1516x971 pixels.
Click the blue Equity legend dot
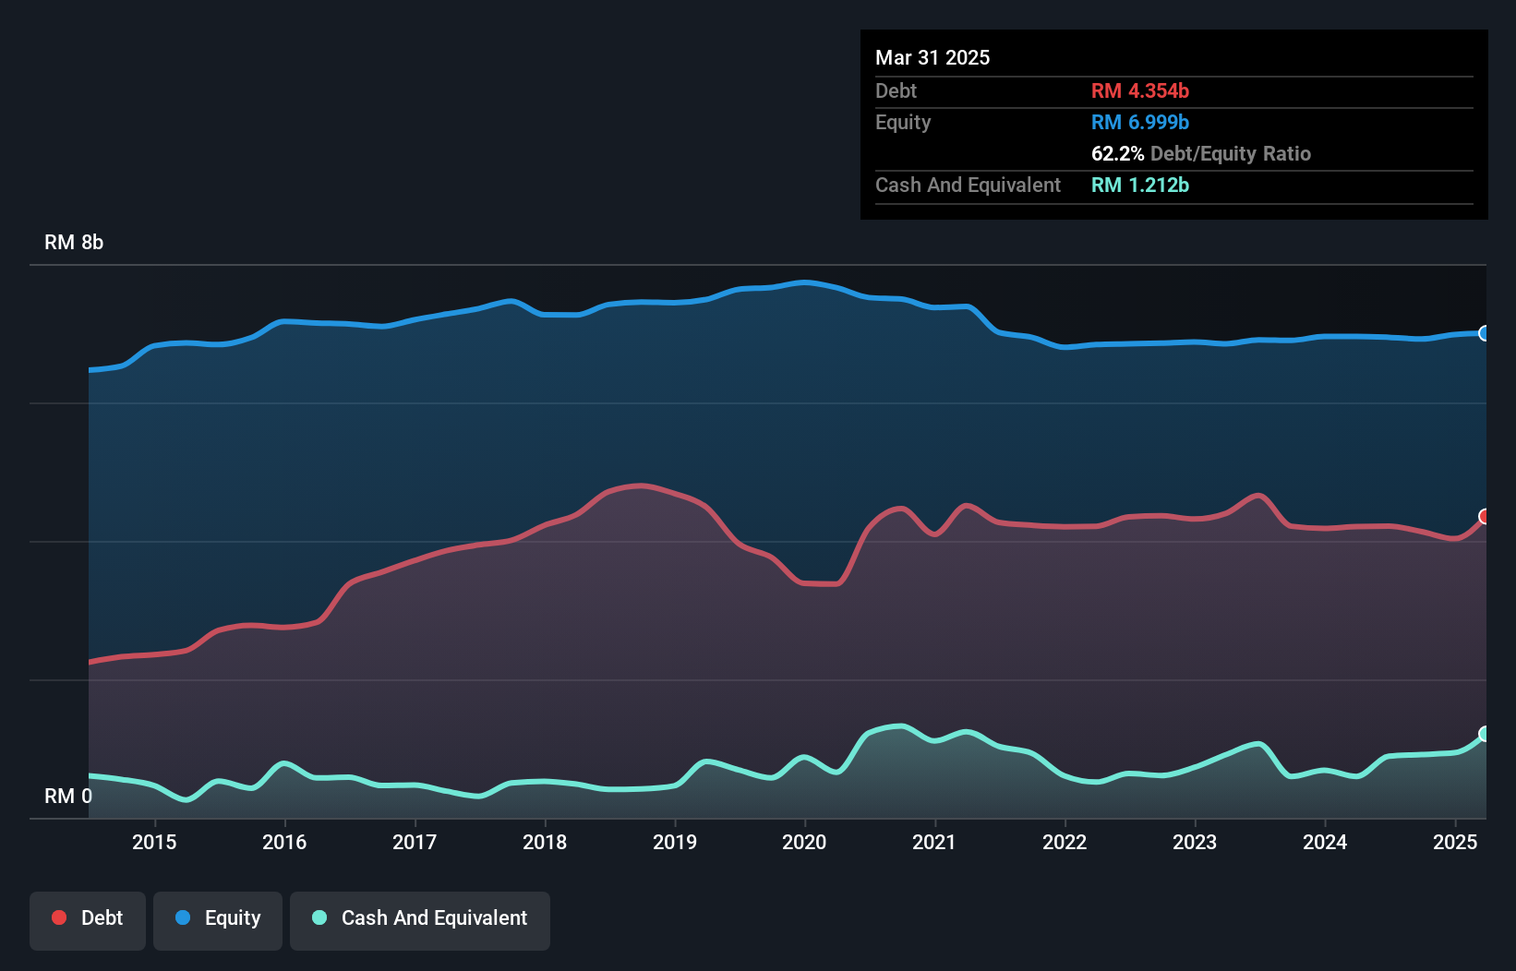click(x=183, y=917)
